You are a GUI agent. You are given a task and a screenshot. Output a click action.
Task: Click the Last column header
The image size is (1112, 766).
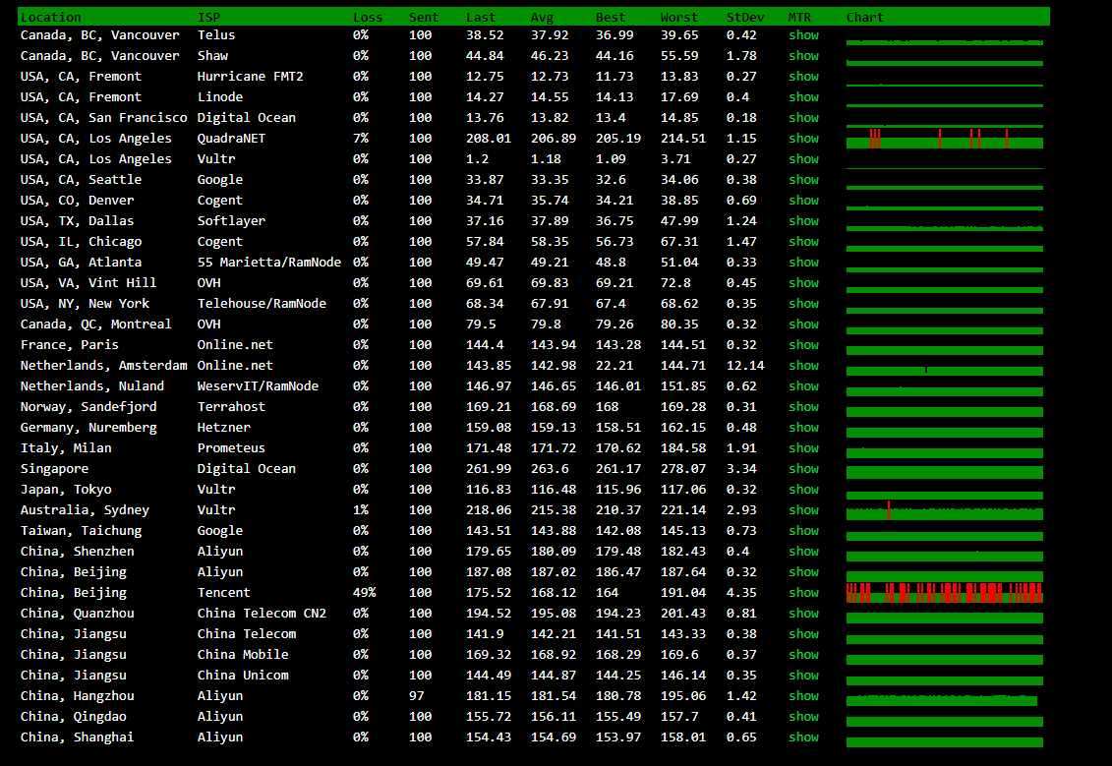click(481, 17)
